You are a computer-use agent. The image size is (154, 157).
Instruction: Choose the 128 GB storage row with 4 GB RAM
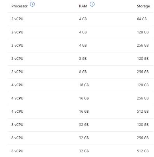pos(80,32)
